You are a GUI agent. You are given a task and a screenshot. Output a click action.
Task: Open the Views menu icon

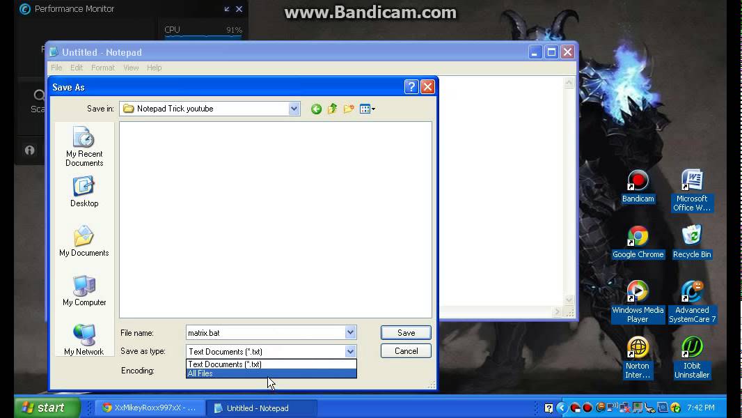click(368, 109)
